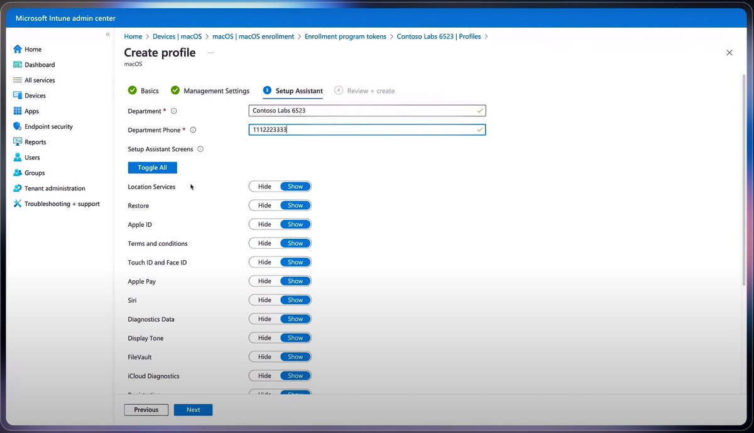Set Apple Pay screen to Hide
Viewport: 754px width, 433px height.
tap(265, 281)
